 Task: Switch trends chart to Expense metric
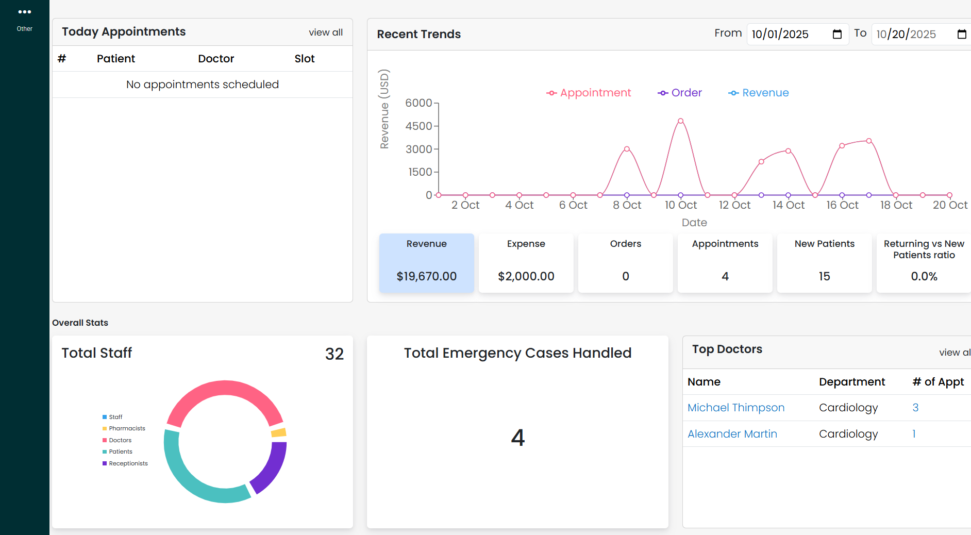526,263
